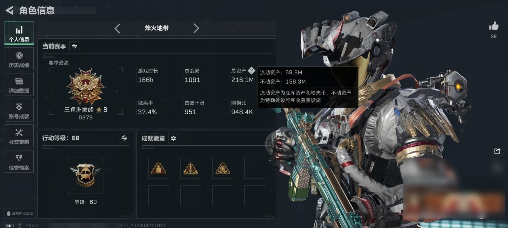Open 成就徽章 gear settings

(x=173, y=138)
